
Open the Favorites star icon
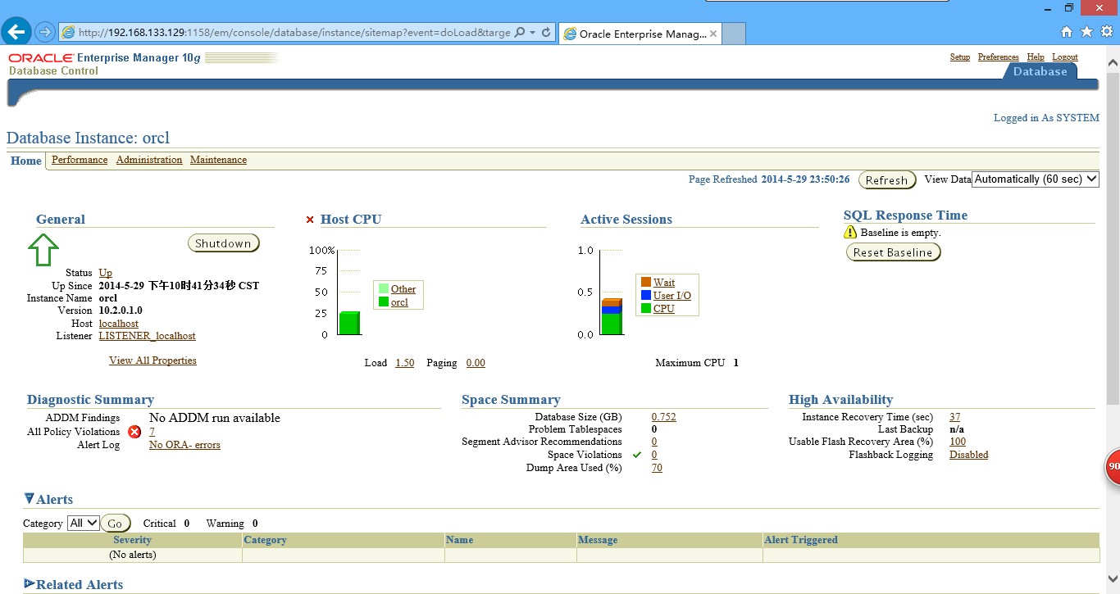pyautogui.click(x=1086, y=32)
